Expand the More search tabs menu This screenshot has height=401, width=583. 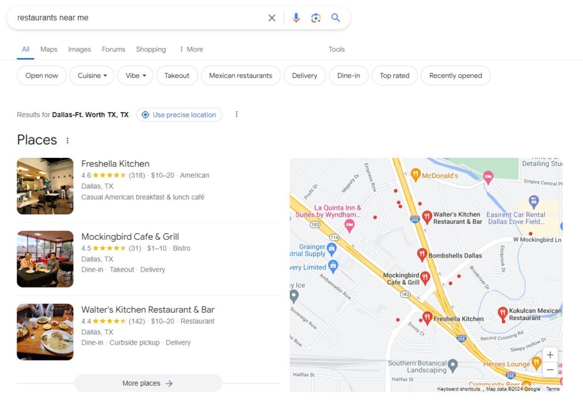(191, 49)
